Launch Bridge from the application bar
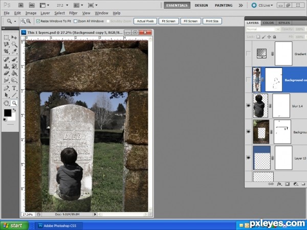Screen dimensions: 307x230 [x=21, y=5]
